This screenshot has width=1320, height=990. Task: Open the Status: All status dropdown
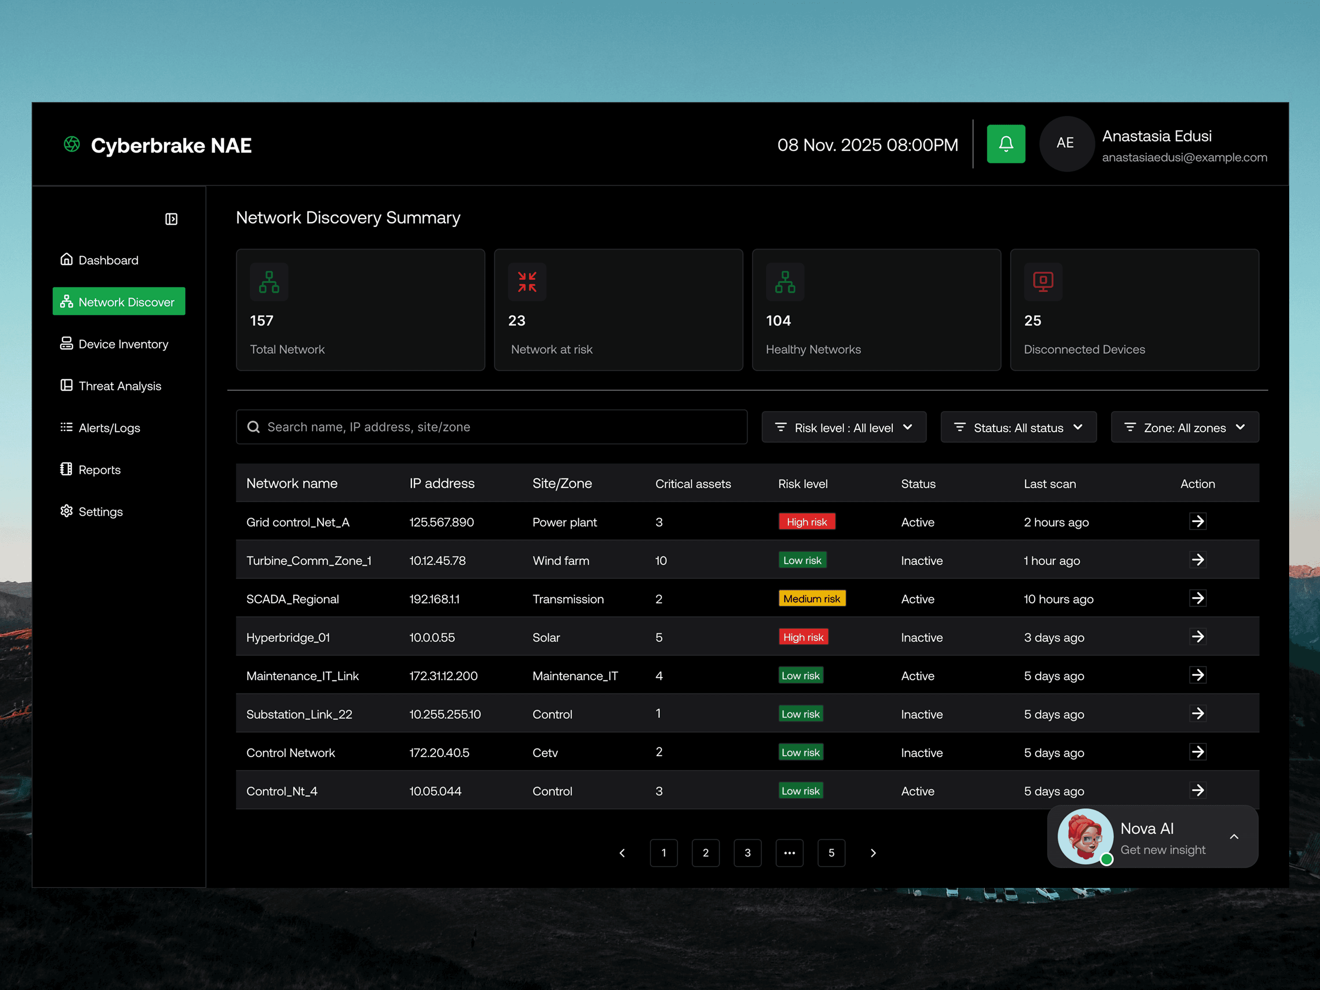pyautogui.click(x=1018, y=427)
